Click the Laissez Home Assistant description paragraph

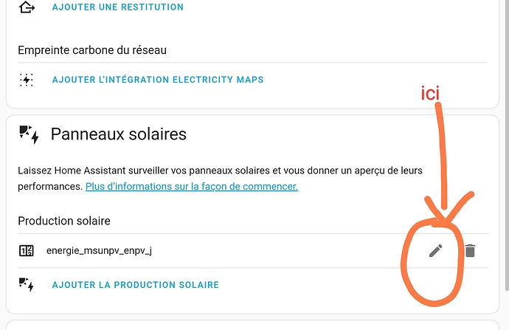[220, 179]
